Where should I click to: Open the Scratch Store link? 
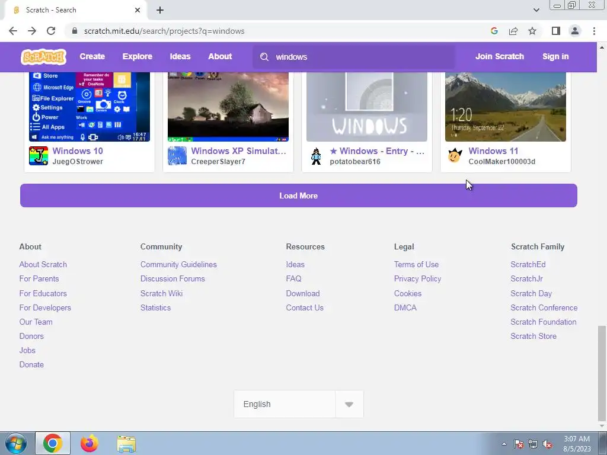[x=533, y=336]
